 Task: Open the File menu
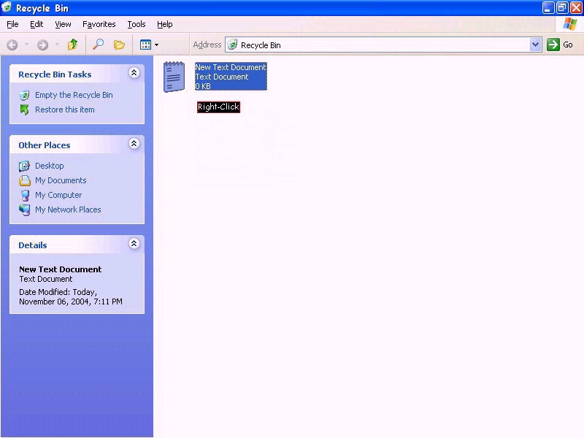(x=12, y=24)
